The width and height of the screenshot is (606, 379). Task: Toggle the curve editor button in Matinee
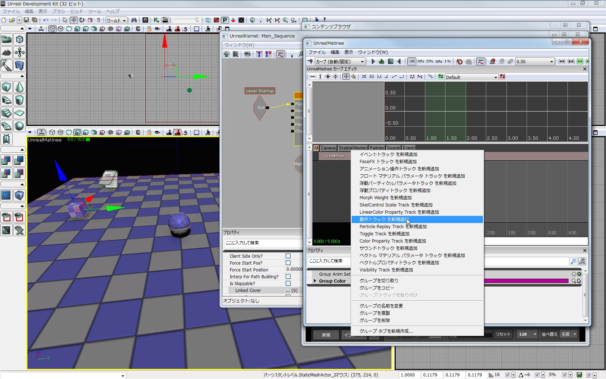click(x=480, y=61)
